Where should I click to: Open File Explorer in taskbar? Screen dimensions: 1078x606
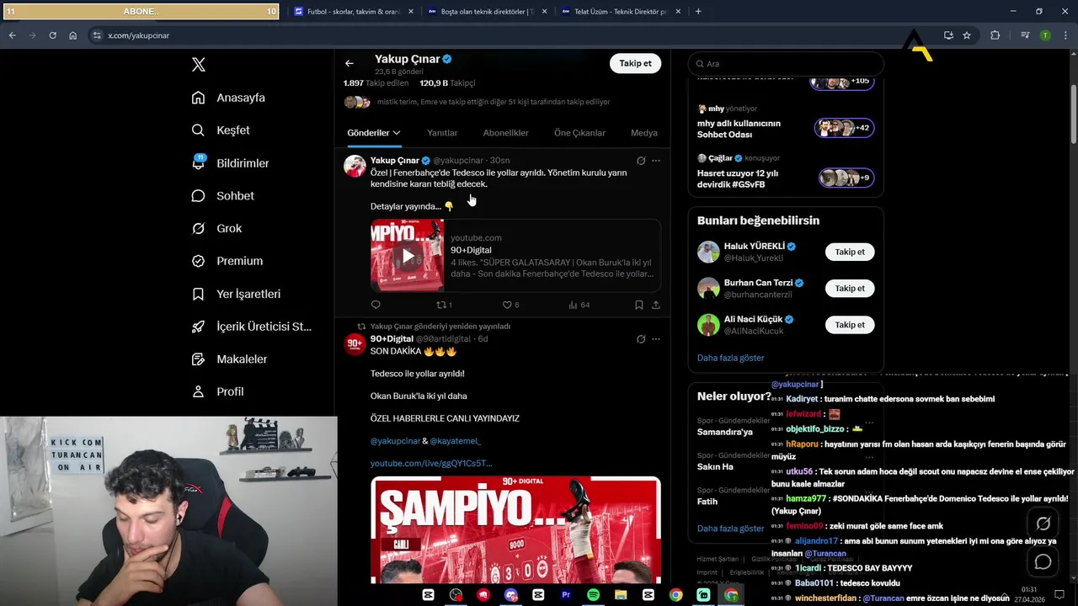(621, 595)
